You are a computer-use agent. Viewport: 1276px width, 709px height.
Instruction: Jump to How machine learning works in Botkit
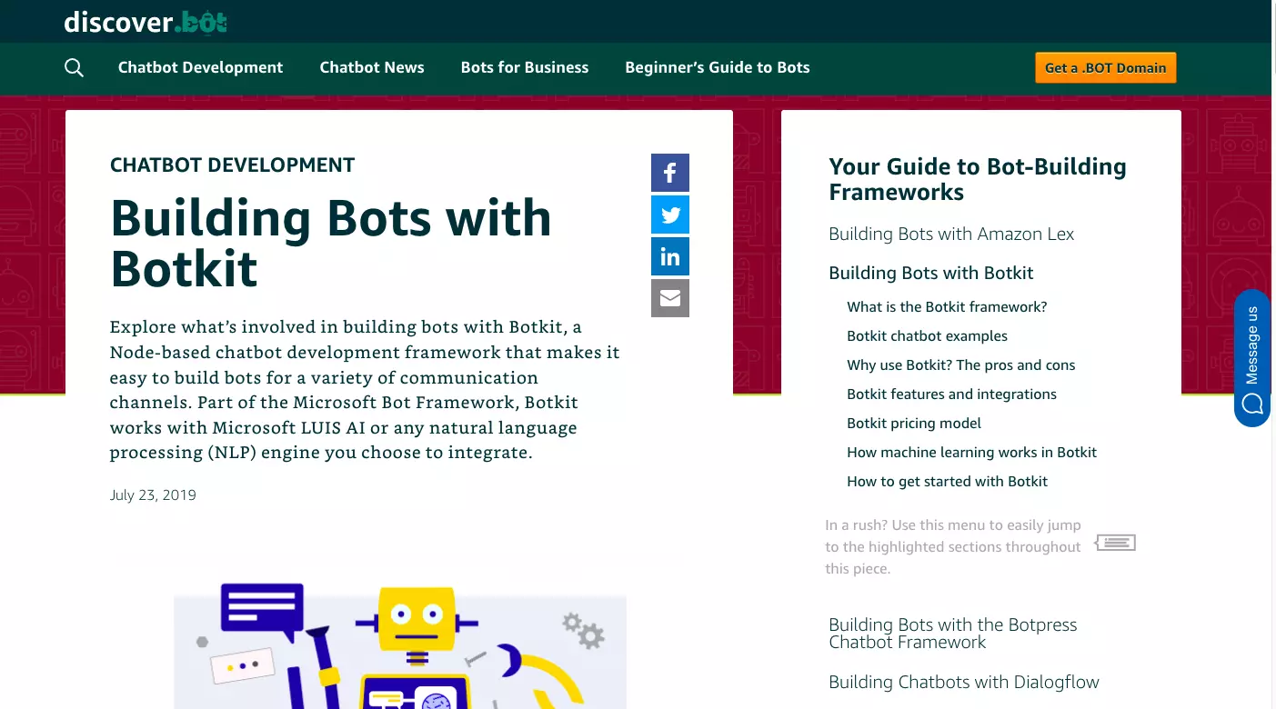coord(971,452)
